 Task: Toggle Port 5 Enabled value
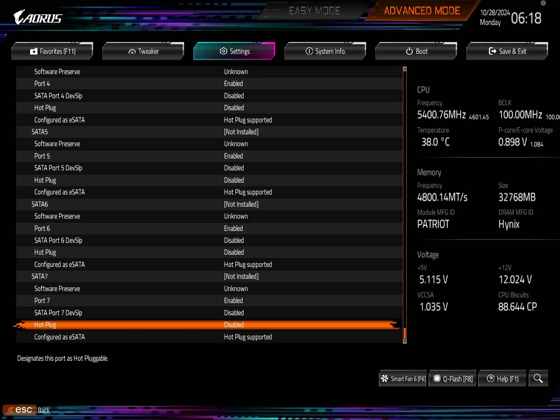(233, 156)
